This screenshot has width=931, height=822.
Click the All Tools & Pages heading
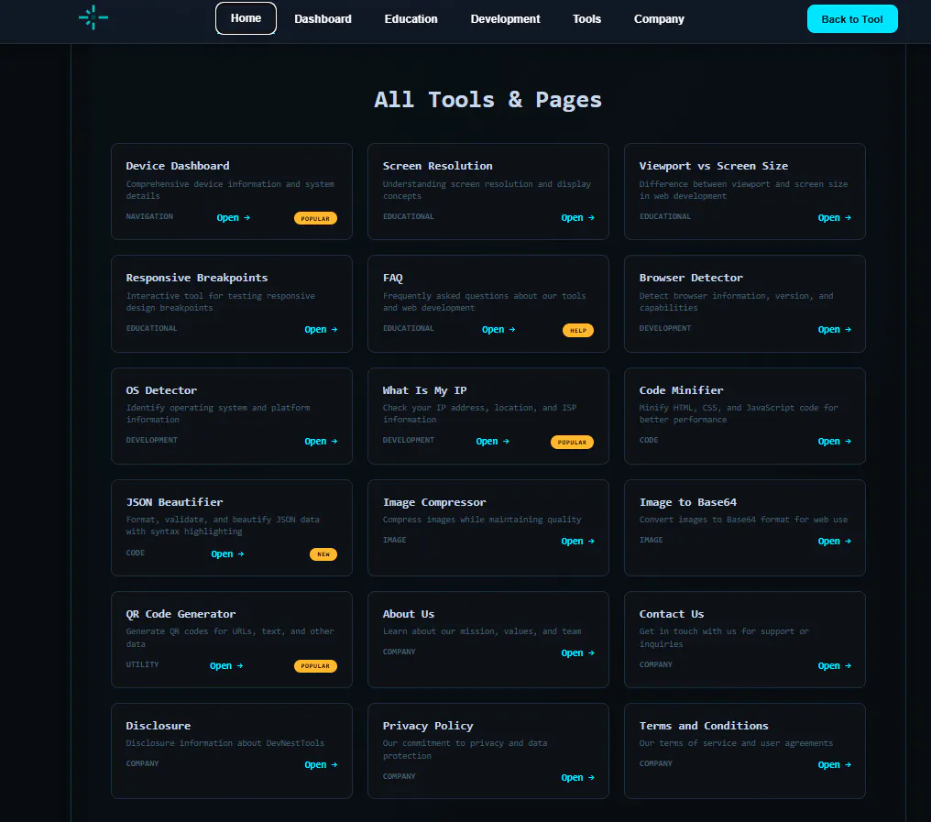[x=488, y=100]
